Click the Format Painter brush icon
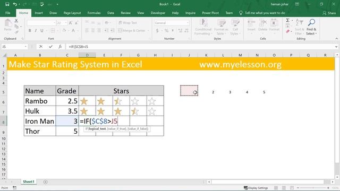Screen dimensions: 340x191 tap(16, 32)
